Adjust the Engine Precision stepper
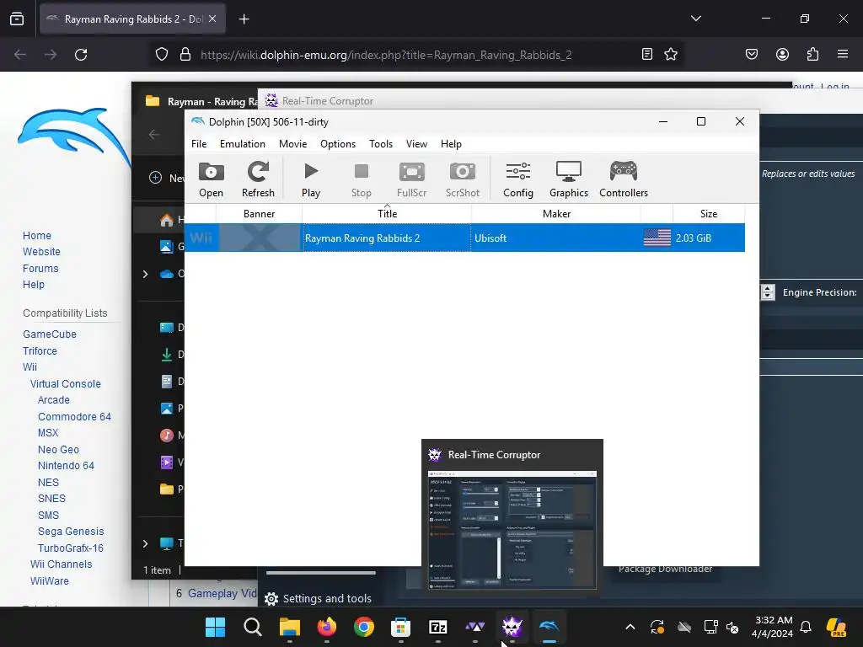Image resolution: width=863 pixels, height=647 pixels. click(x=768, y=292)
